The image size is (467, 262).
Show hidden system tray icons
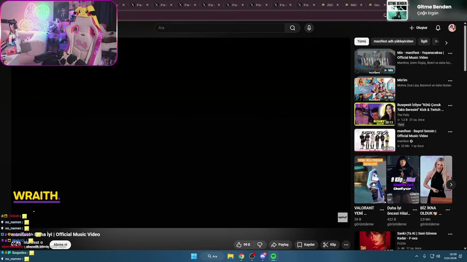tap(417, 256)
